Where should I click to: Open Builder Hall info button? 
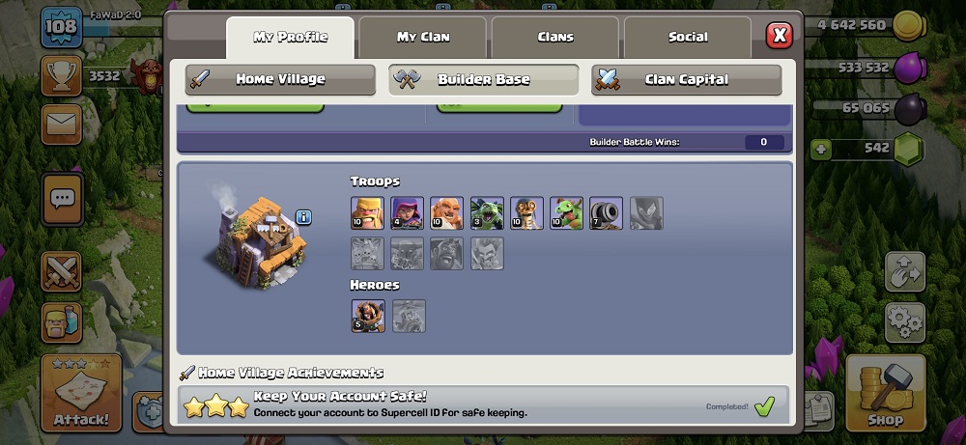coord(303,217)
